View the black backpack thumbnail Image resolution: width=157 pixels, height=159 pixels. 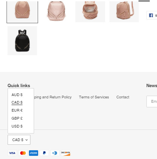tap(22, 41)
